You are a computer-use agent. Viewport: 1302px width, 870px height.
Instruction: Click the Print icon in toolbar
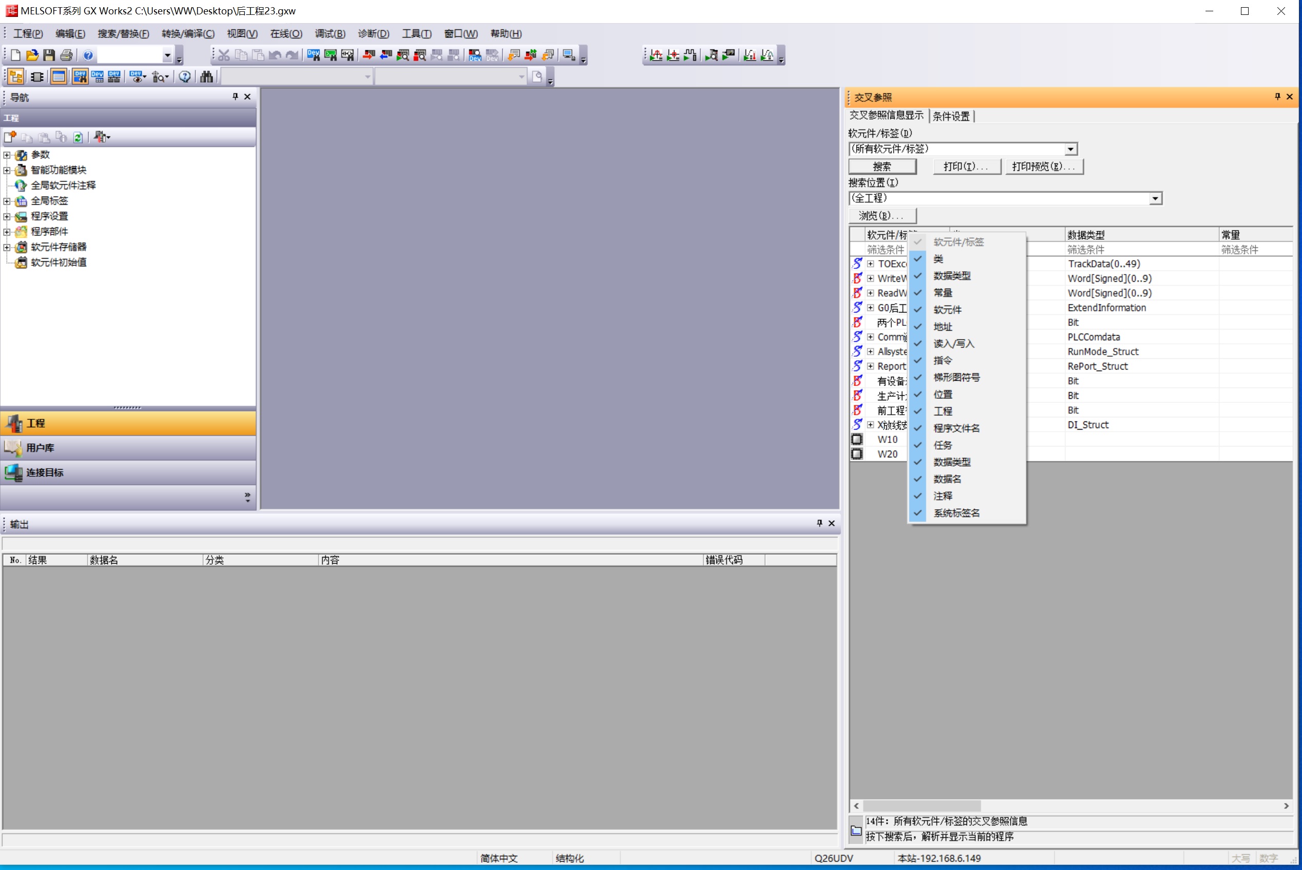(x=67, y=55)
